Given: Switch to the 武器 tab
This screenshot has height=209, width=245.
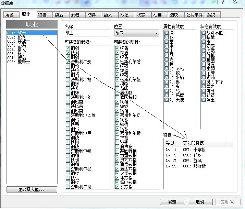Looking at the screenshot, I should [77, 15].
